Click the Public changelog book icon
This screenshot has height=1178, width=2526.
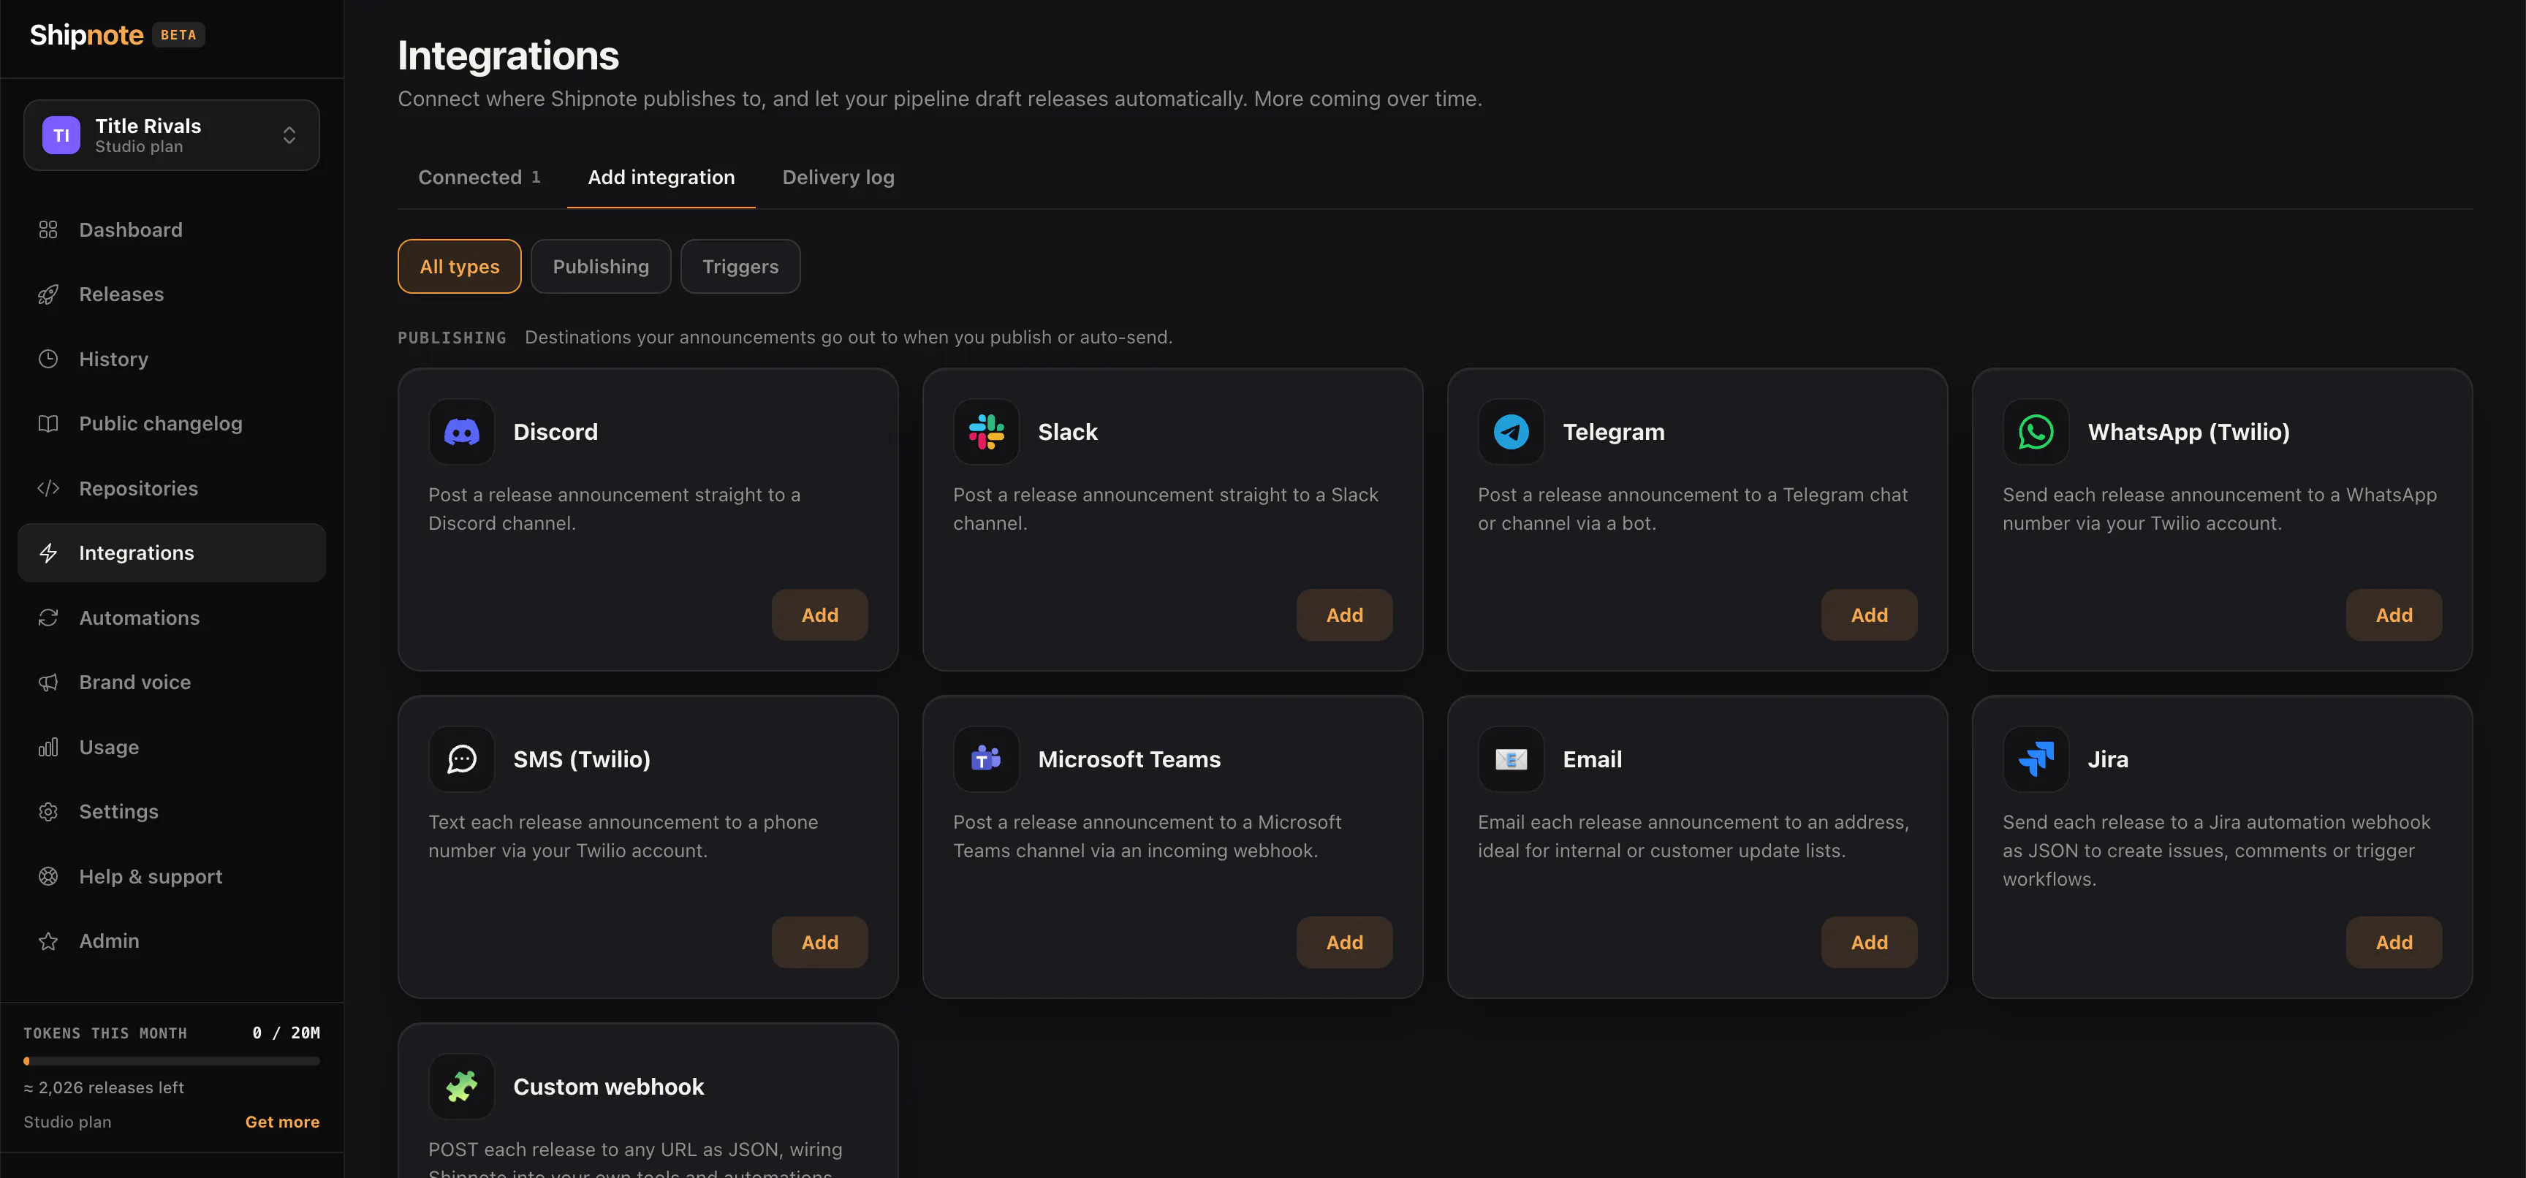tap(48, 423)
